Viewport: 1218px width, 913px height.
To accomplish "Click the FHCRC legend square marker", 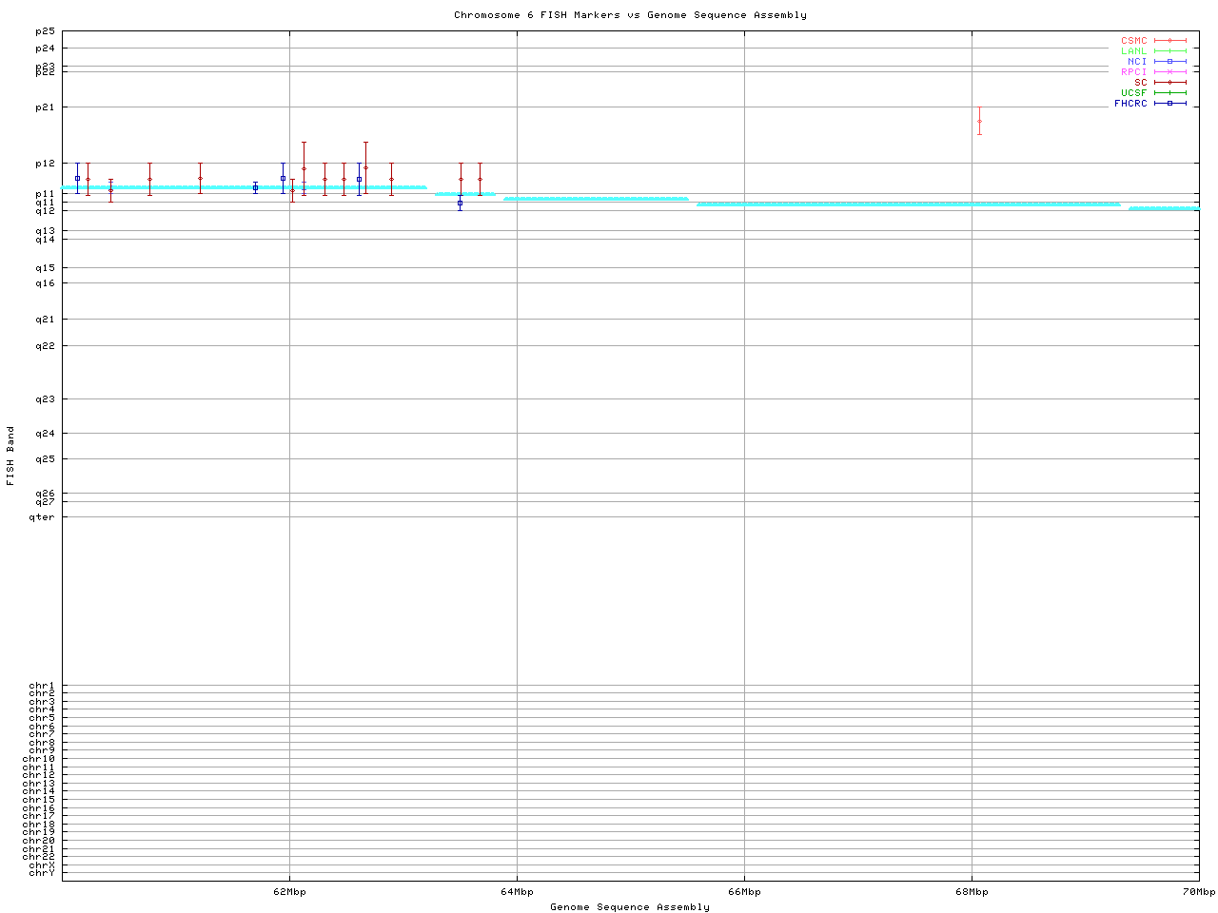I will 1169,104.
